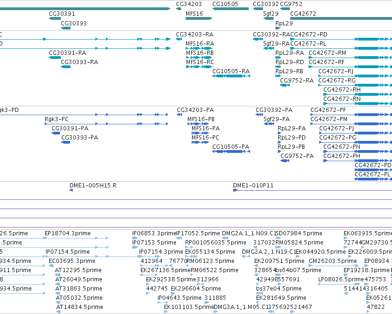Select the CG42672-PD protein label

coord(373,165)
